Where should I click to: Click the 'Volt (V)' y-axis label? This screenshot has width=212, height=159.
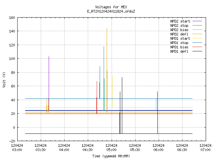click(x=4, y=79)
